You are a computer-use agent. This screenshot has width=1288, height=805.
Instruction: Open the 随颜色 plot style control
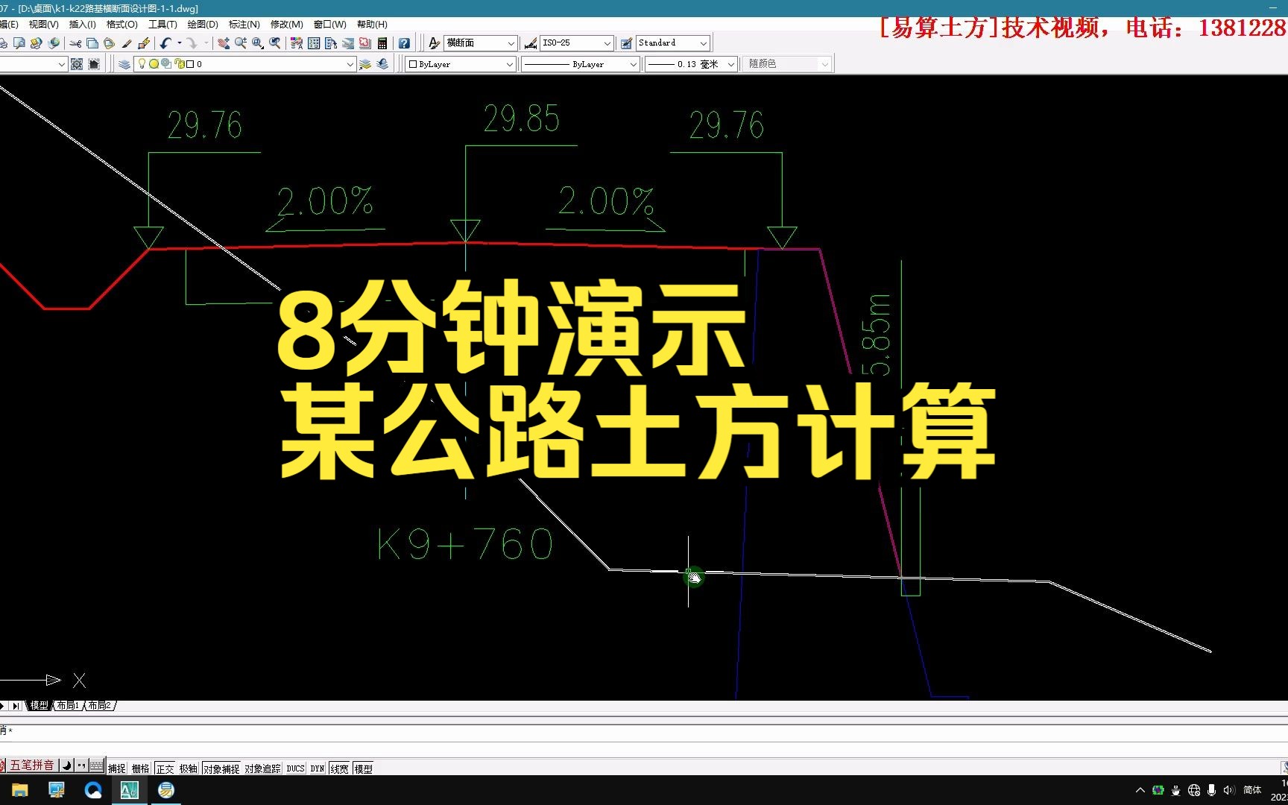pyautogui.click(x=786, y=63)
